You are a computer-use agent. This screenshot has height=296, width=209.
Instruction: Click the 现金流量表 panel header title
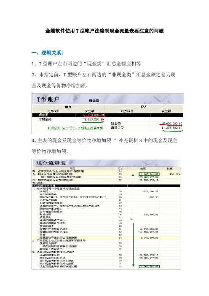pyautogui.click(x=51, y=163)
